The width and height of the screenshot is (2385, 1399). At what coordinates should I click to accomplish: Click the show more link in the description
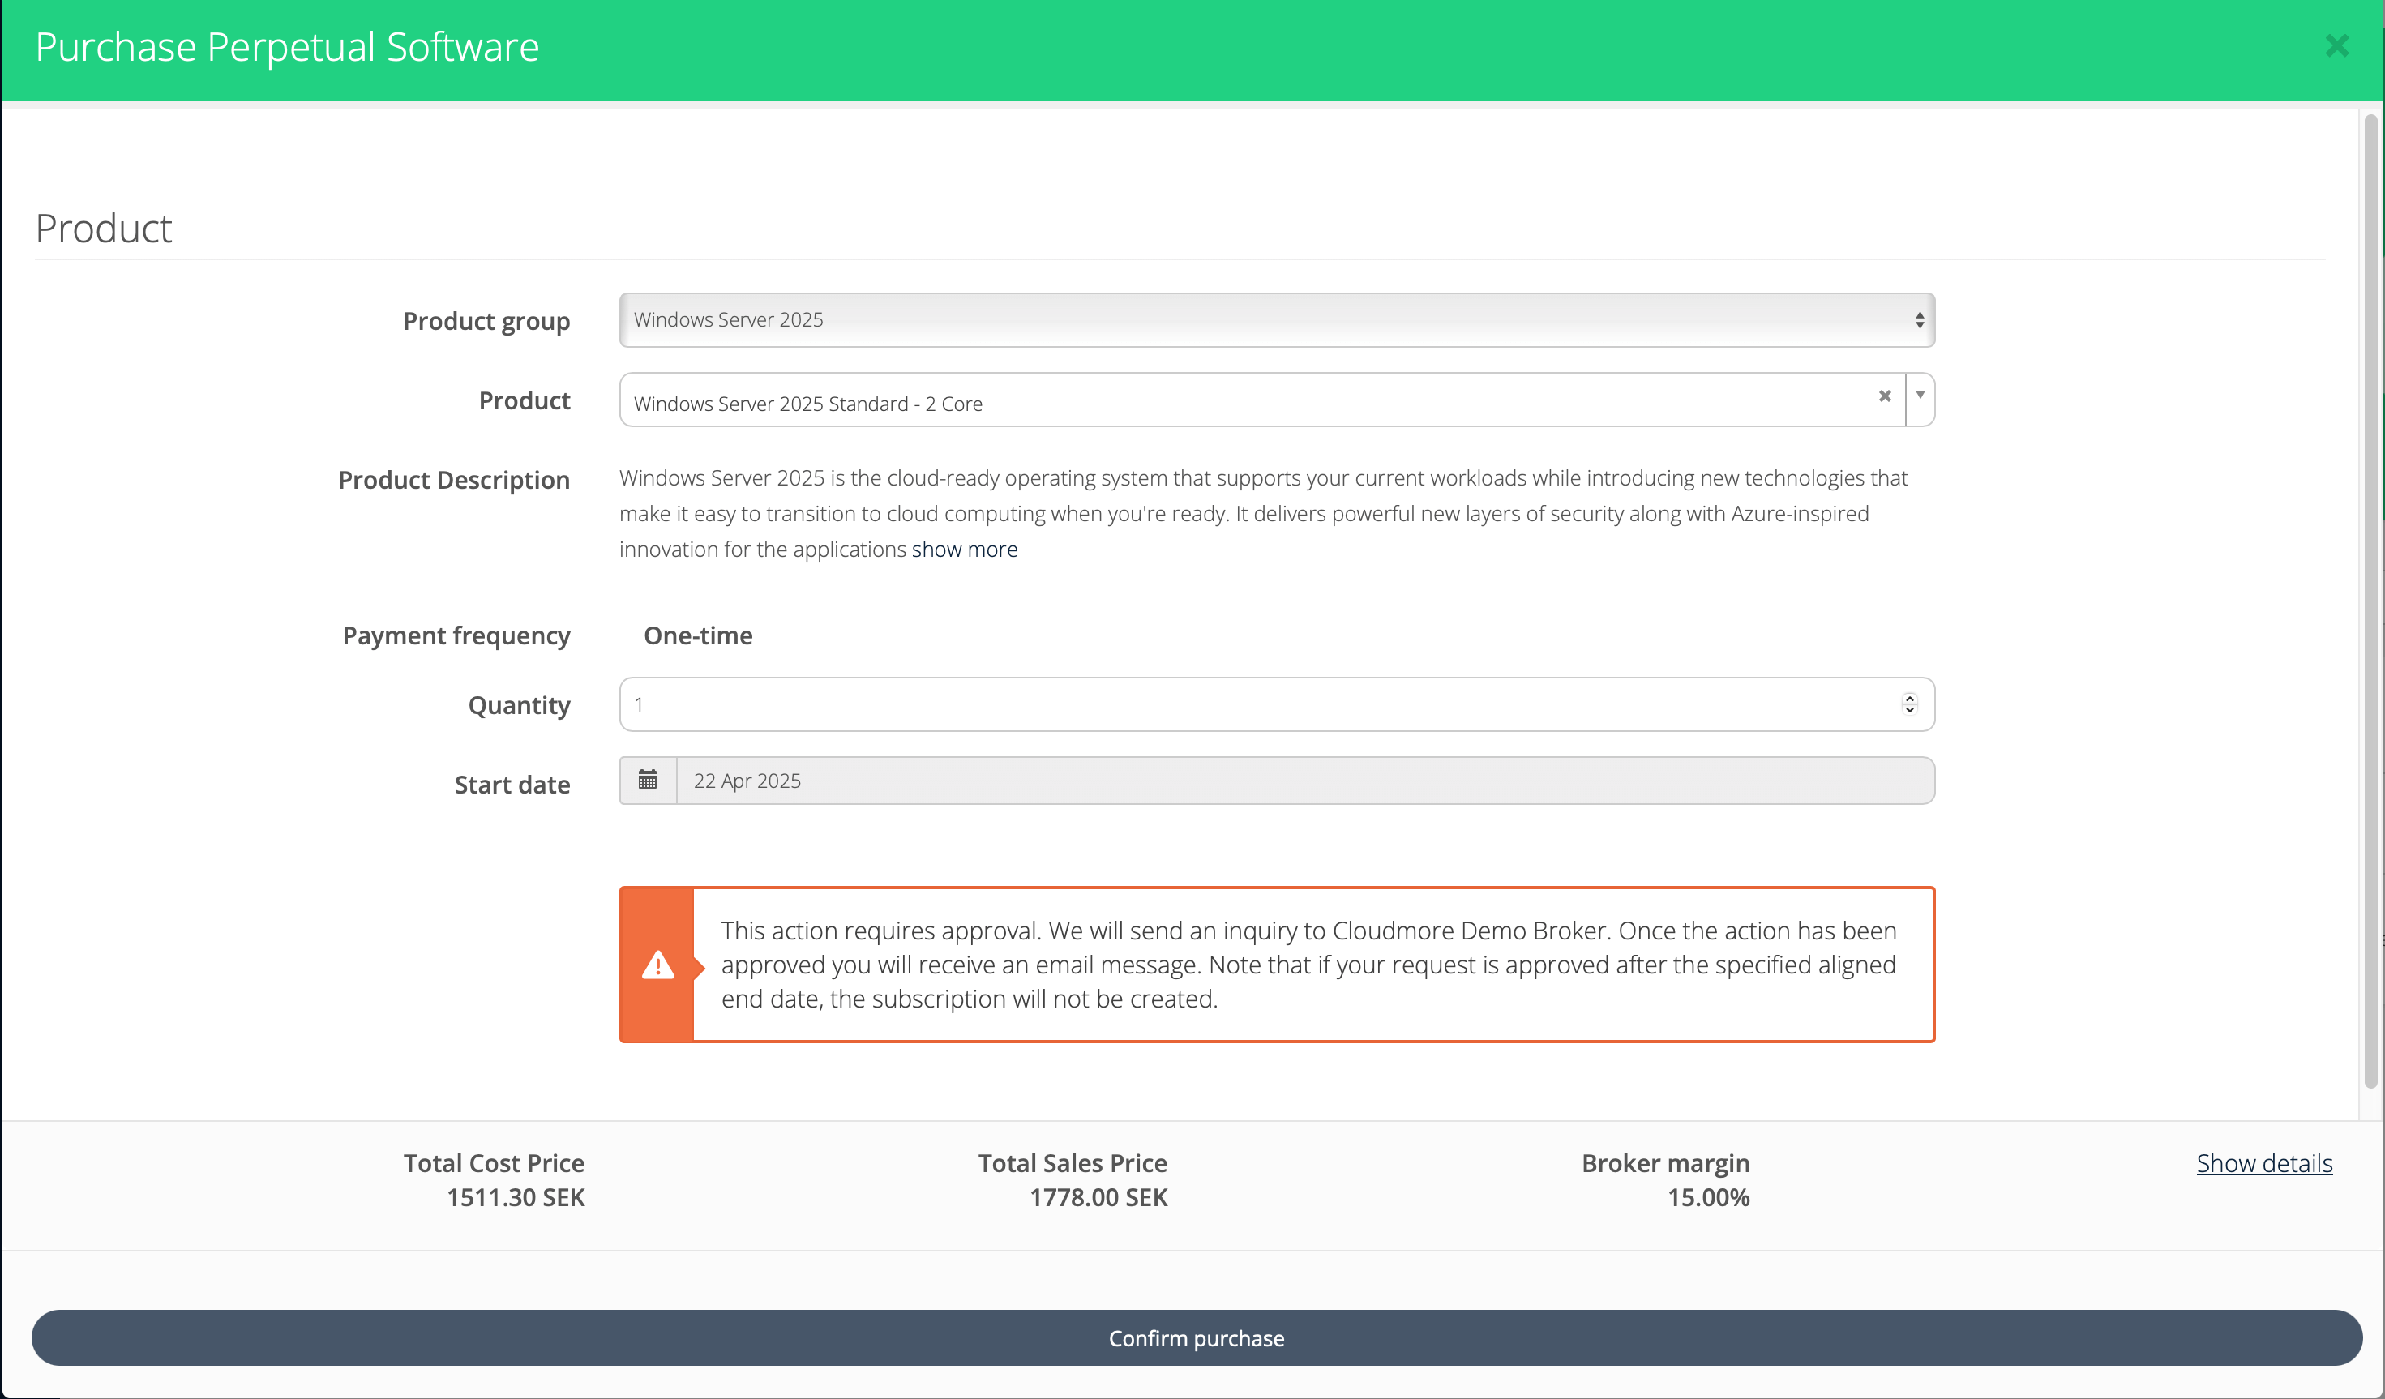pyautogui.click(x=965, y=549)
